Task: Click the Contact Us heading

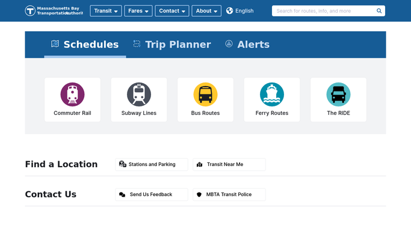Action: point(51,194)
